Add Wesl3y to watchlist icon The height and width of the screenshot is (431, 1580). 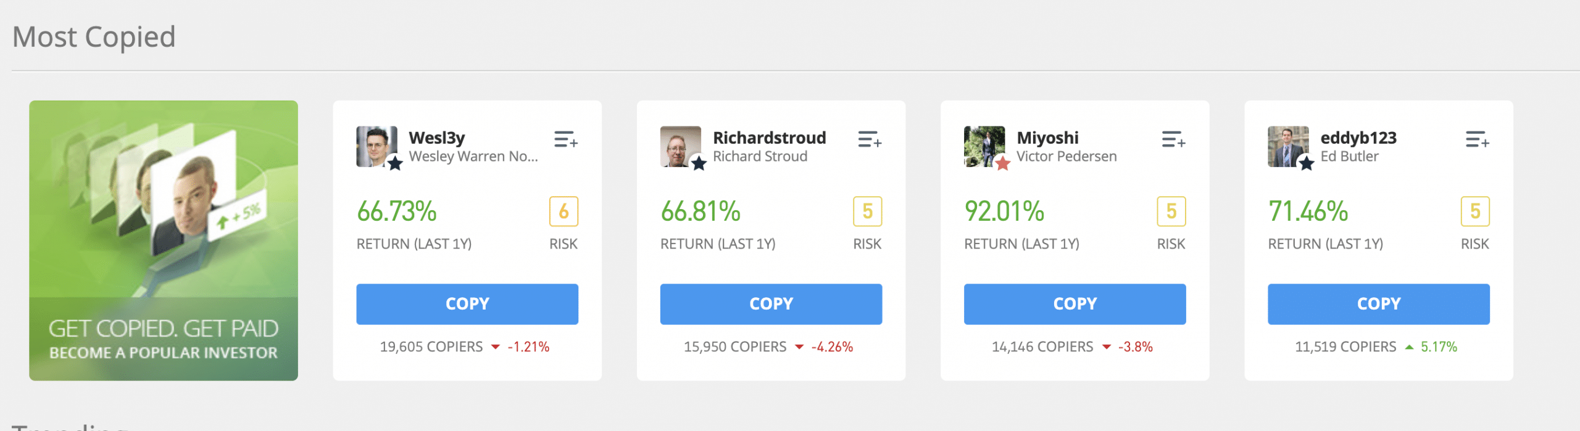coord(565,139)
